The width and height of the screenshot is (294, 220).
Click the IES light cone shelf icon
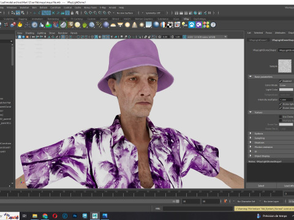(x=135, y=25)
